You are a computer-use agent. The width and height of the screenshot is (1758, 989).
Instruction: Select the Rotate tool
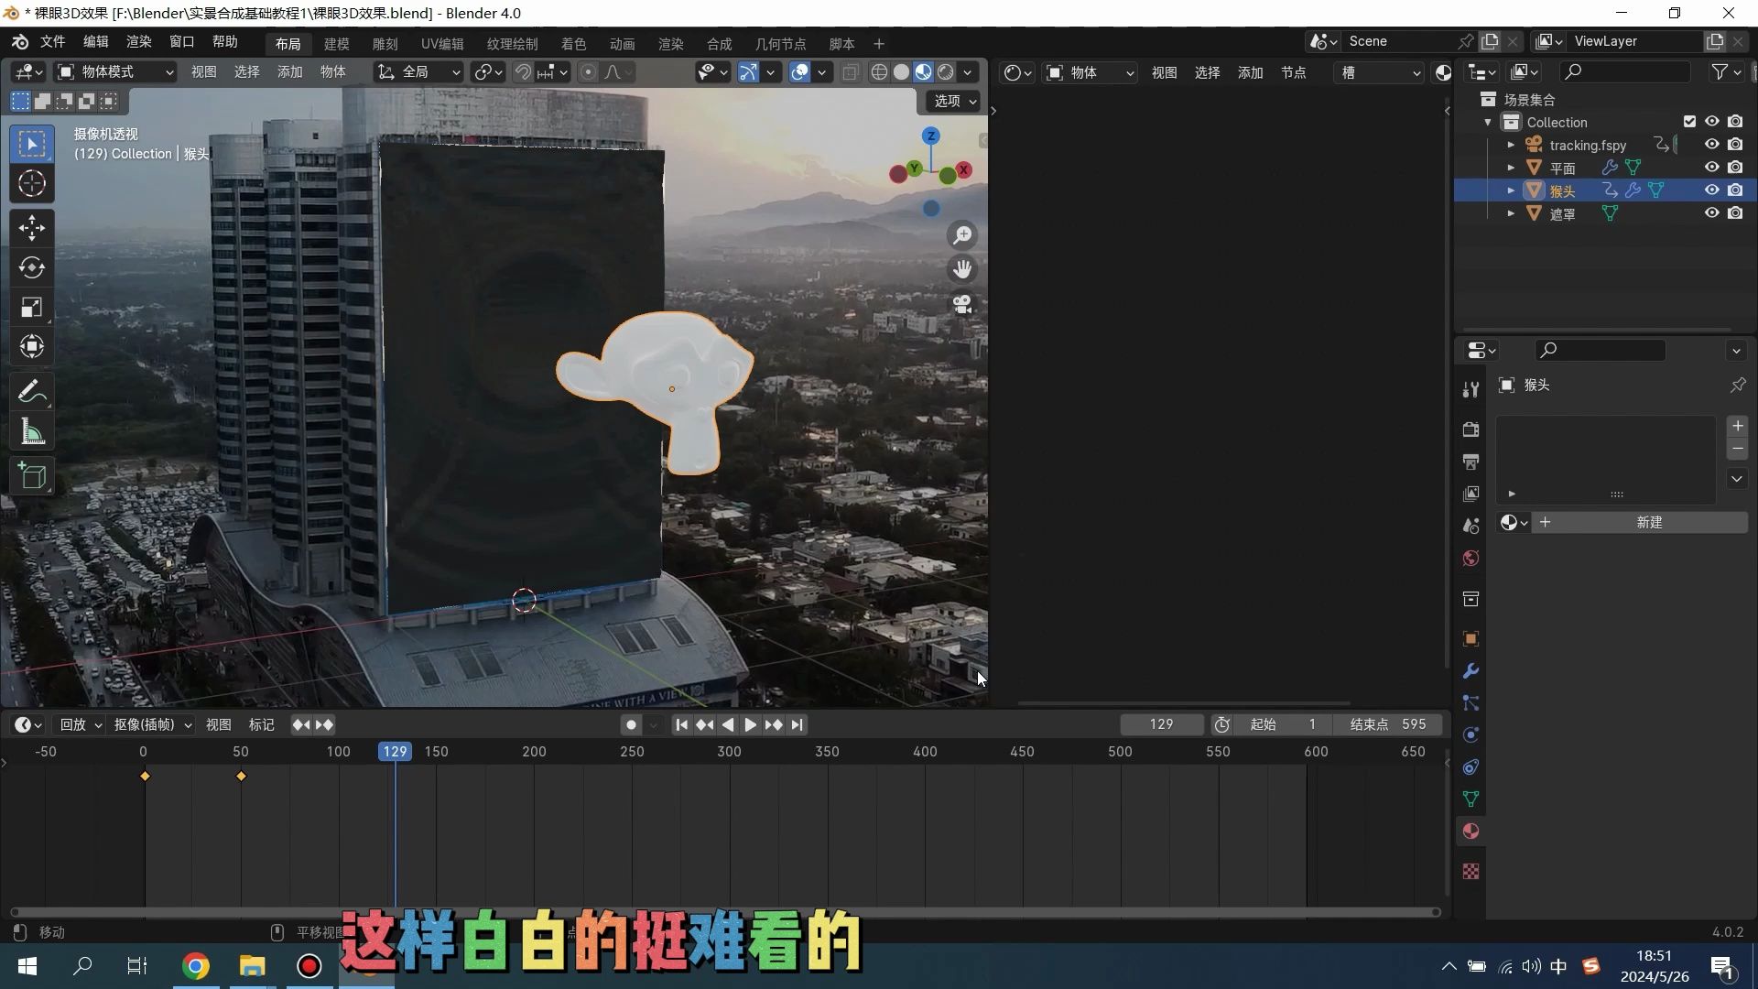(x=32, y=267)
